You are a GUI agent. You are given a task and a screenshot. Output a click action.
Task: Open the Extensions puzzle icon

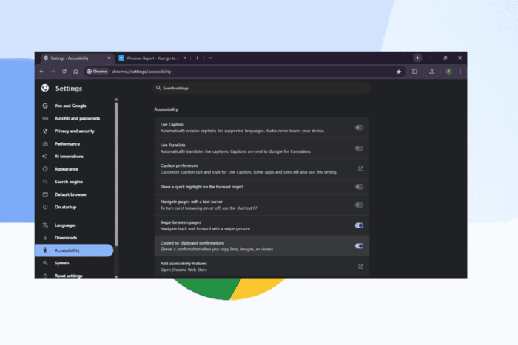point(414,71)
